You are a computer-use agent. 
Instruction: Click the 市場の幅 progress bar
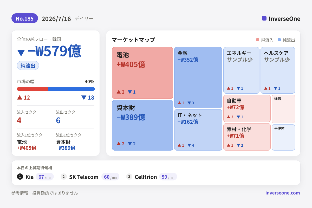tap(56, 89)
